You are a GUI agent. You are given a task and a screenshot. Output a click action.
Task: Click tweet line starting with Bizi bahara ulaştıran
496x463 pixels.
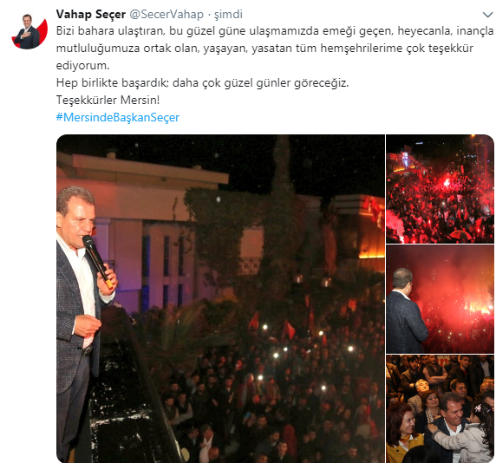coord(275,31)
